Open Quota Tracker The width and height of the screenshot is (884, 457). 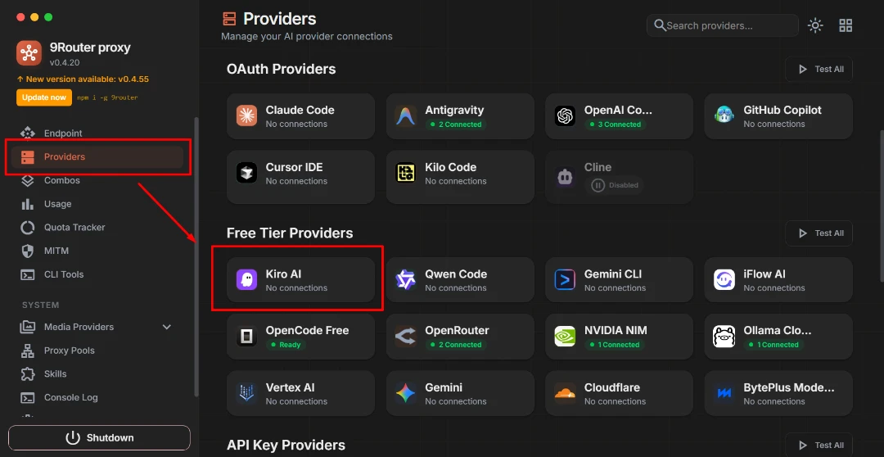pos(97,228)
